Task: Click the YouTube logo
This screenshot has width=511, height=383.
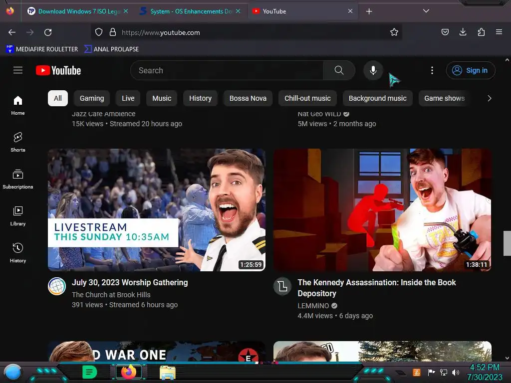Action: click(x=58, y=70)
